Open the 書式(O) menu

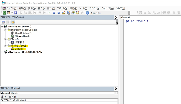(51, 8)
